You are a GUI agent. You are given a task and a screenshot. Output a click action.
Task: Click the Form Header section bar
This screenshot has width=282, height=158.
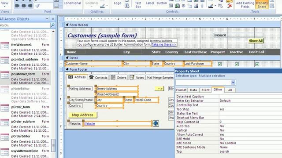(172, 25)
